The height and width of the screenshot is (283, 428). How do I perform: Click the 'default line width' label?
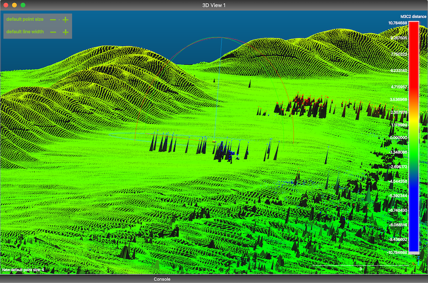(x=25, y=32)
